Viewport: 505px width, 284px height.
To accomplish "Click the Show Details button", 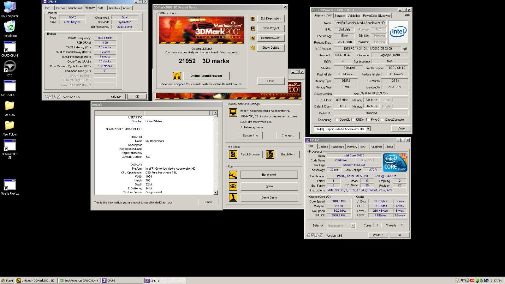I will click(x=270, y=48).
